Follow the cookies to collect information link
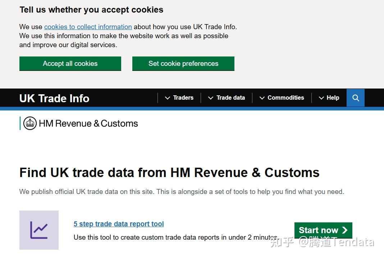The width and height of the screenshot is (384, 258). [88, 27]
